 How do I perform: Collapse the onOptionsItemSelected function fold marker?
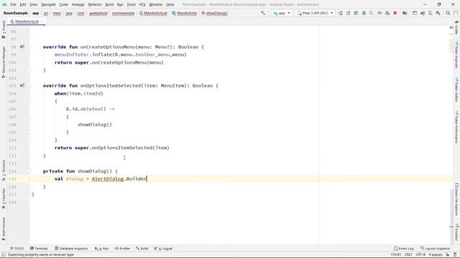[29, 86]
